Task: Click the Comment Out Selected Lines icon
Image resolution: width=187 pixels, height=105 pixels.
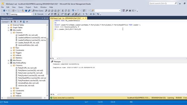Action: pos(83,14)
